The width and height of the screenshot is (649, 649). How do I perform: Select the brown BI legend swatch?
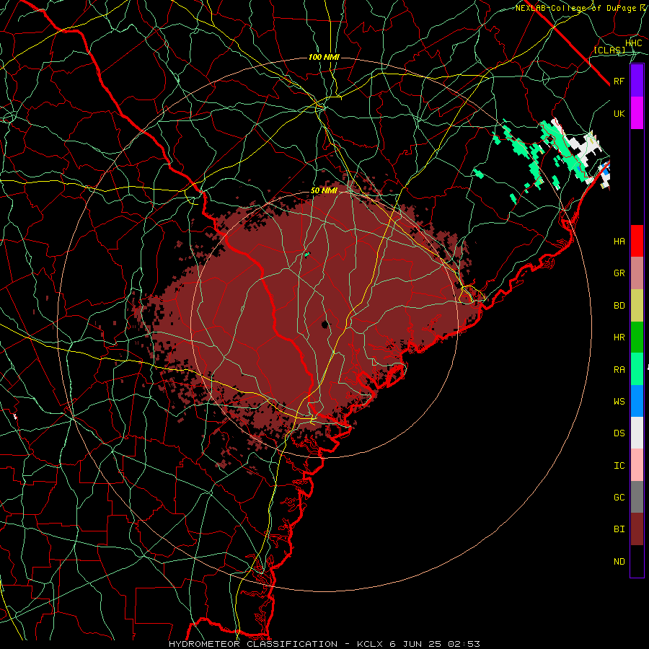tap(637, 529)
